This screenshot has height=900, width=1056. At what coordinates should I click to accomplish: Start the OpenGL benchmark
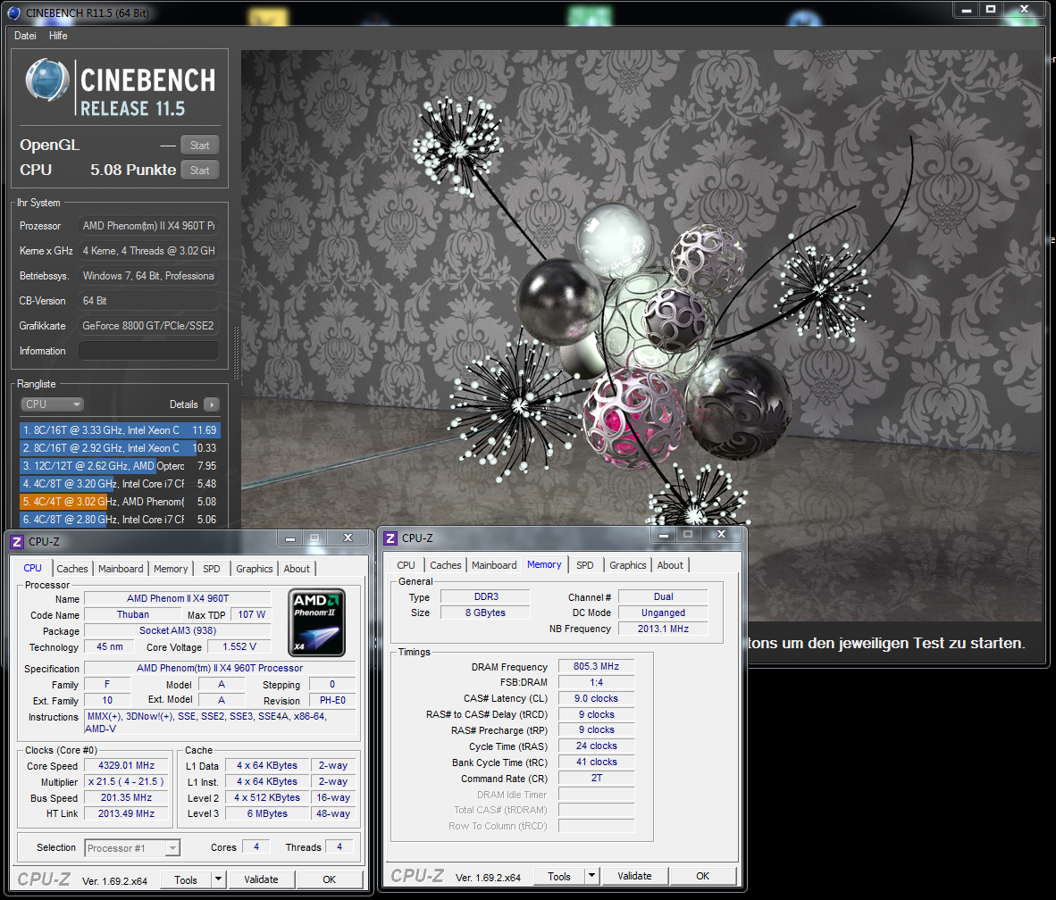click(x=199, y=146)
